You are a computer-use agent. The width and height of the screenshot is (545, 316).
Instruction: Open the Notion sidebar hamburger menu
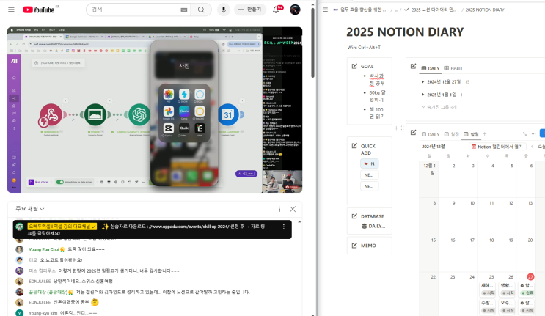[325, 10]
